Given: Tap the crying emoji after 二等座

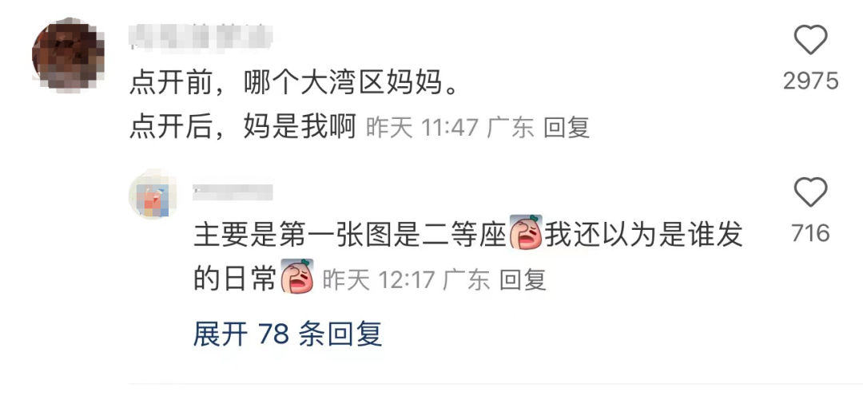Looking at the screenshot, I should coord(526,232).
